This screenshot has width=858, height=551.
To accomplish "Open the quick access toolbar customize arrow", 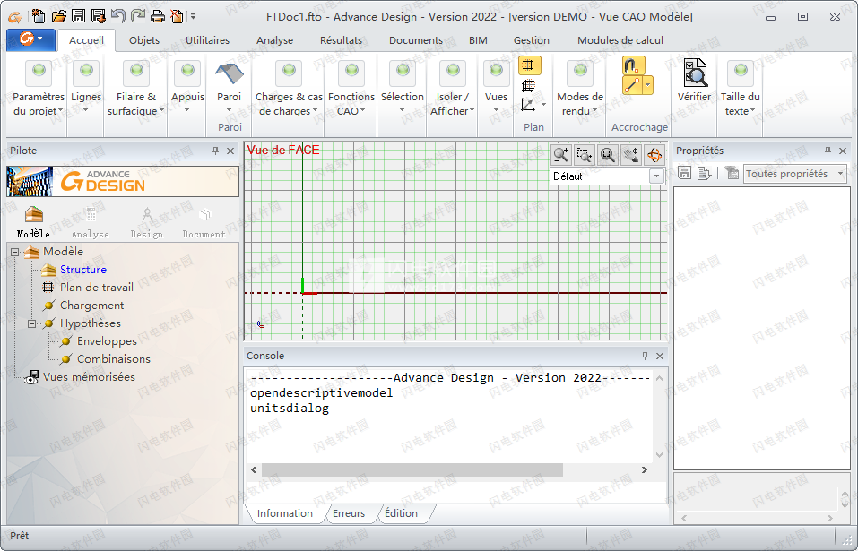I will pyautogui.click(x=193, y=16).
